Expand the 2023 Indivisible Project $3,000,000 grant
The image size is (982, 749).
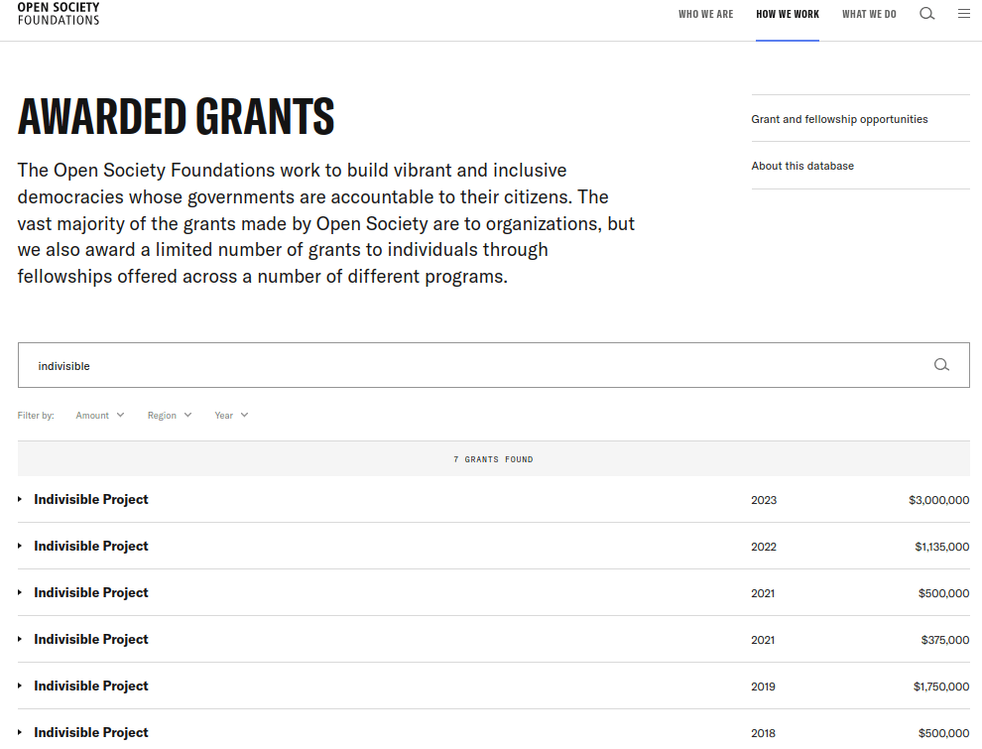point(494,500)
